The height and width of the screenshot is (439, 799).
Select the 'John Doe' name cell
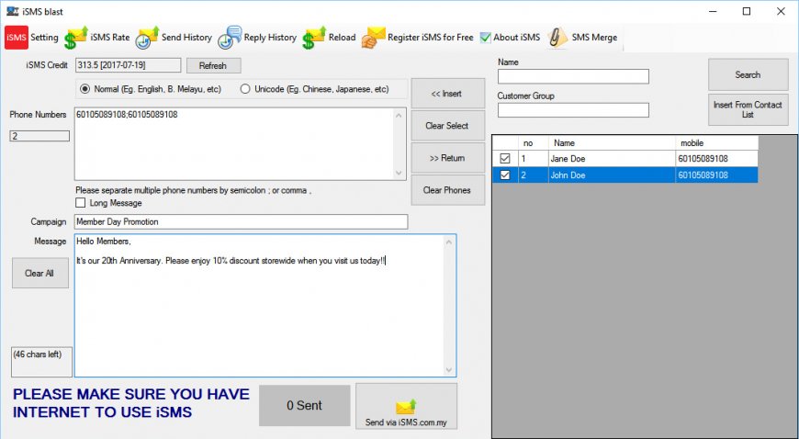612,174
